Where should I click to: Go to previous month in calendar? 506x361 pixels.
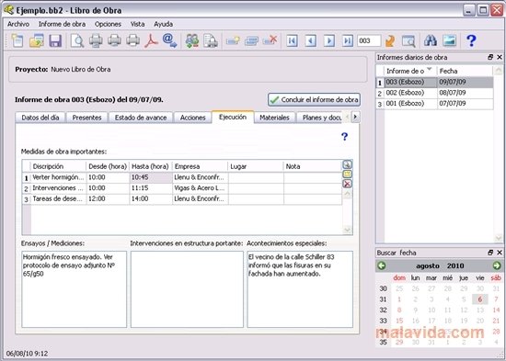click(x=382, y=265)
